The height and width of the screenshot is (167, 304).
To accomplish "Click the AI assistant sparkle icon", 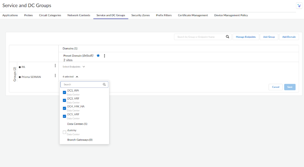I will pos(299,6).
